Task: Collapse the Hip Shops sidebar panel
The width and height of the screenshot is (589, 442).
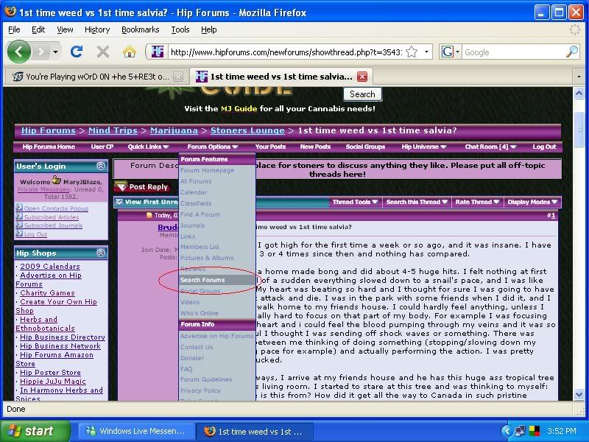Action: pyautogui.click(x=102, y=253)
